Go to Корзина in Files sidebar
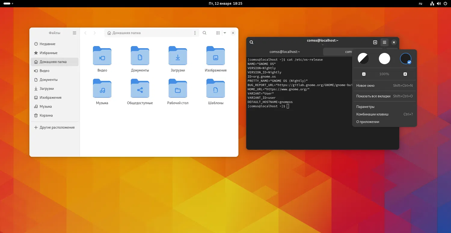This screenshot has width=451, height=233. pos(46,116)
